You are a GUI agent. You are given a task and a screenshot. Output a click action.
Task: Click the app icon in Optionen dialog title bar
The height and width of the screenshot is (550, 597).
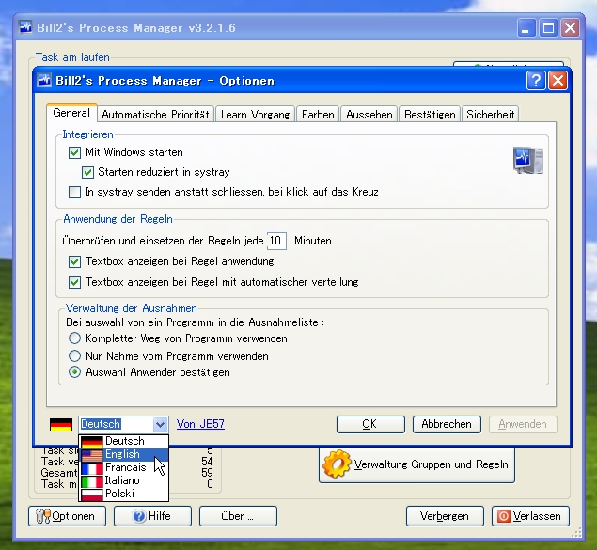point(44,80)
